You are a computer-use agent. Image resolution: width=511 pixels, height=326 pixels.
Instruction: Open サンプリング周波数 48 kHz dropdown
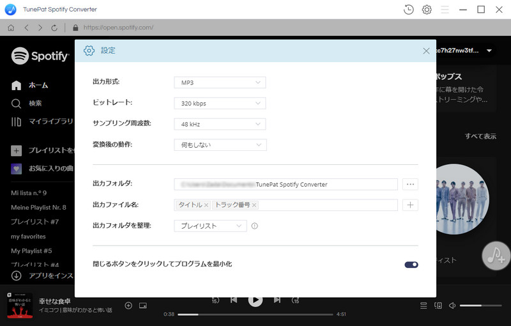pyautogui.click(x=220, y=124)
